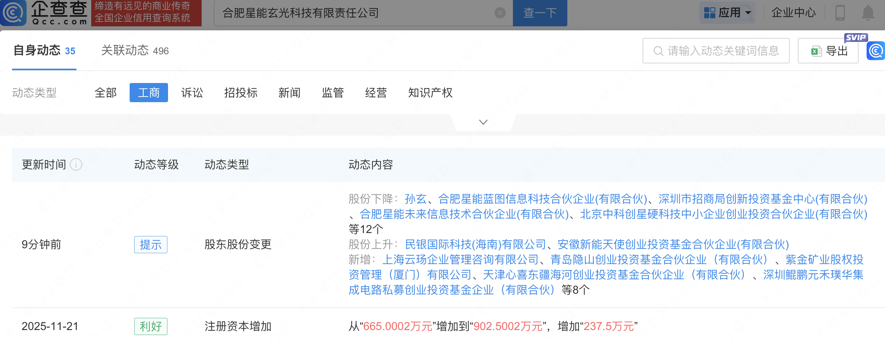Click the mobile phone icon
The width and height of the screenshot is (885, 340).
[x=840, y=13]
